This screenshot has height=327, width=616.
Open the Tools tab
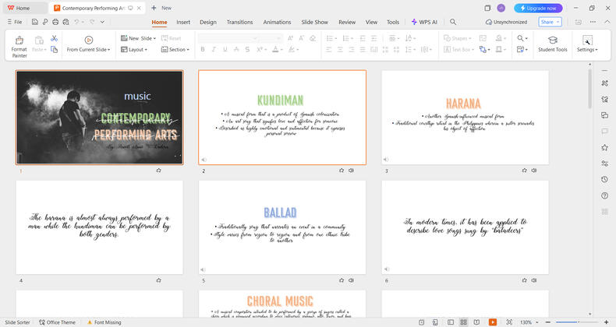[x=393, y=22]
